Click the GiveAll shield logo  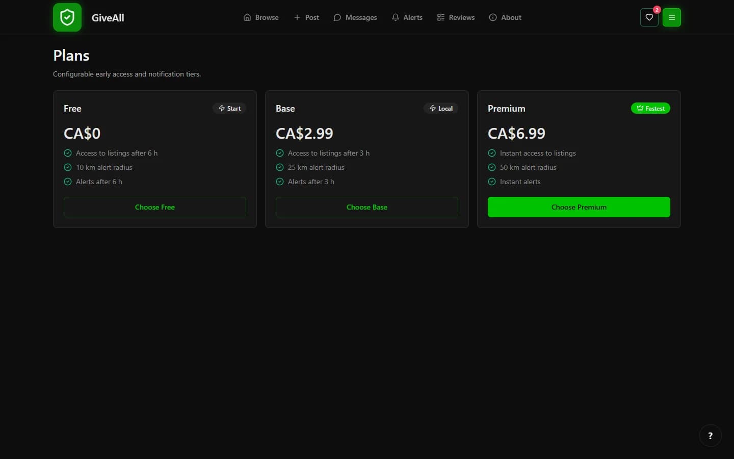67,17
